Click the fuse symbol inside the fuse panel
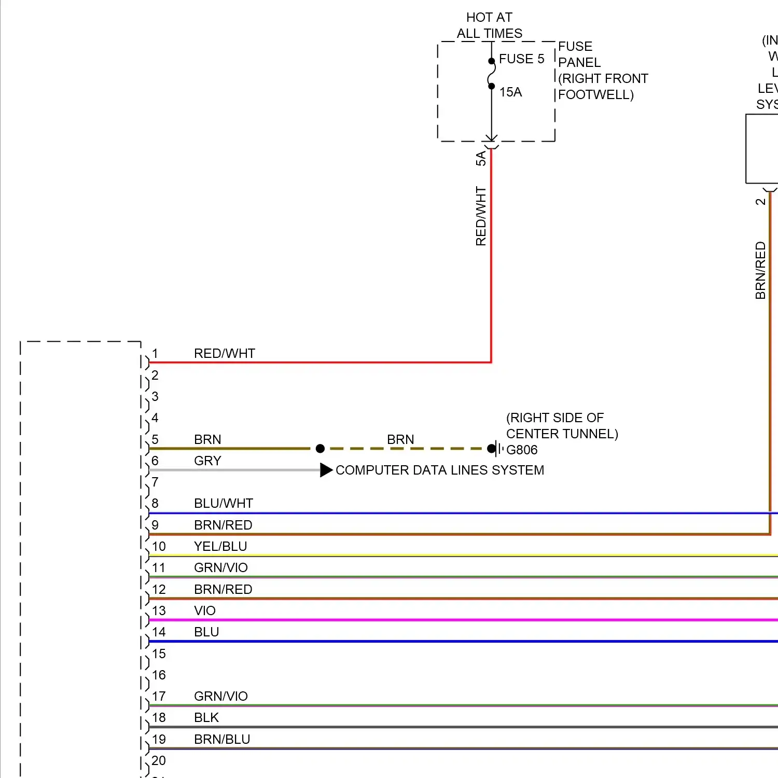Screen dimensions: 778x778 491,74
